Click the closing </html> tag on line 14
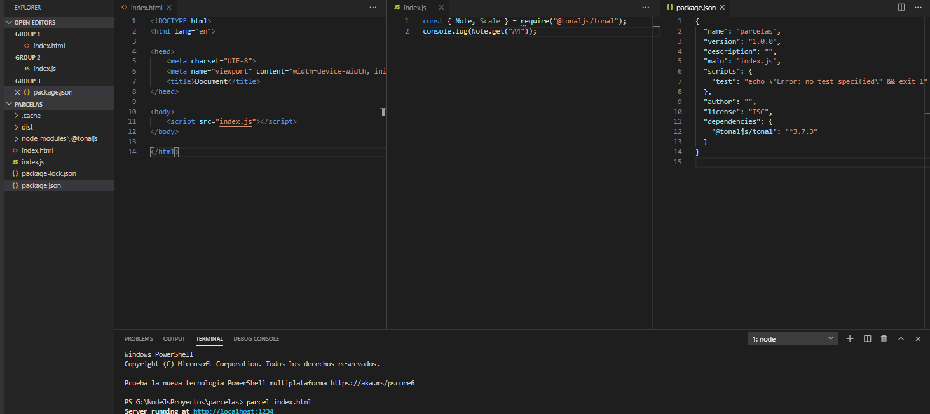 click(x=165, y=152)
